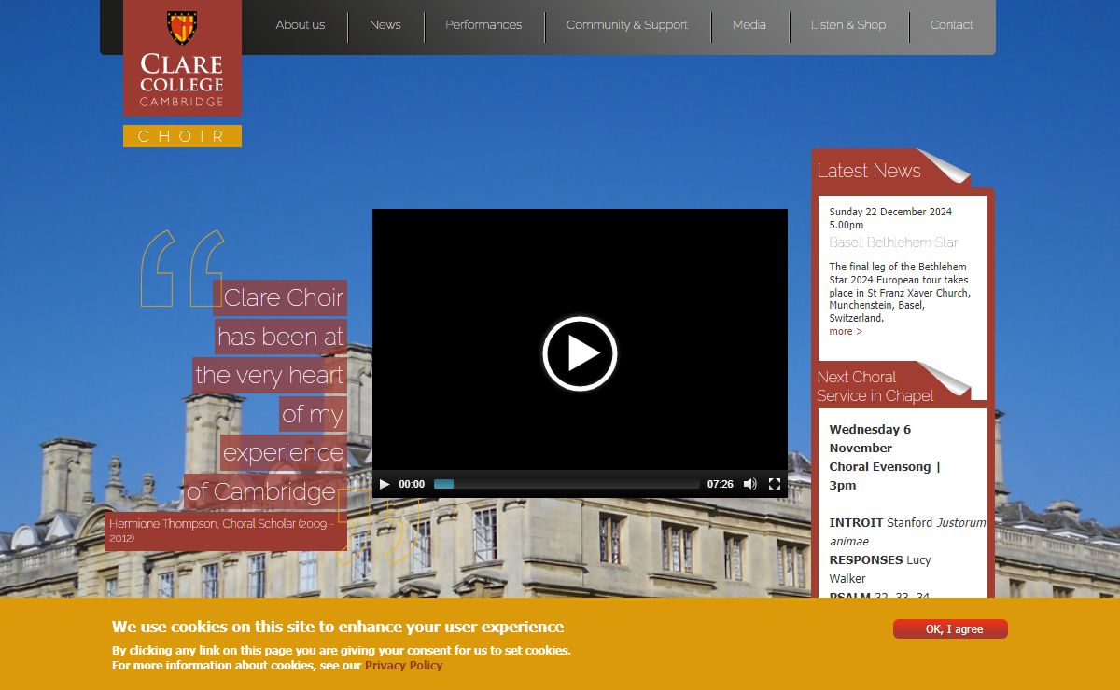Click the yellow CHOIR banner
This screenshot has height=690, width=1120.
[182, 136]
